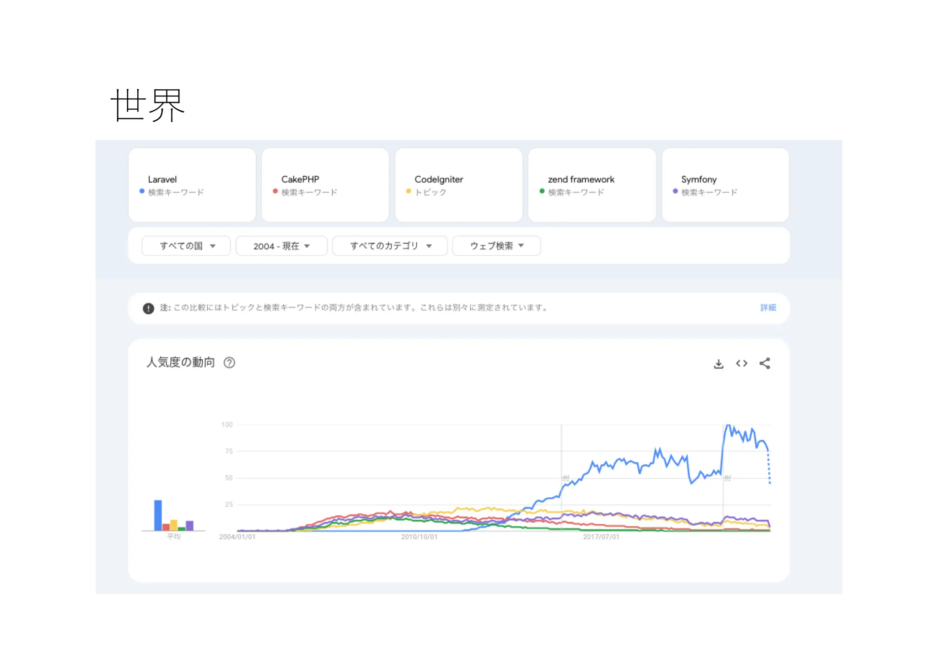Screen dimensions: 937x662
Task: Click the yellow CodeIgniter average bar
Action: (174, 525)
